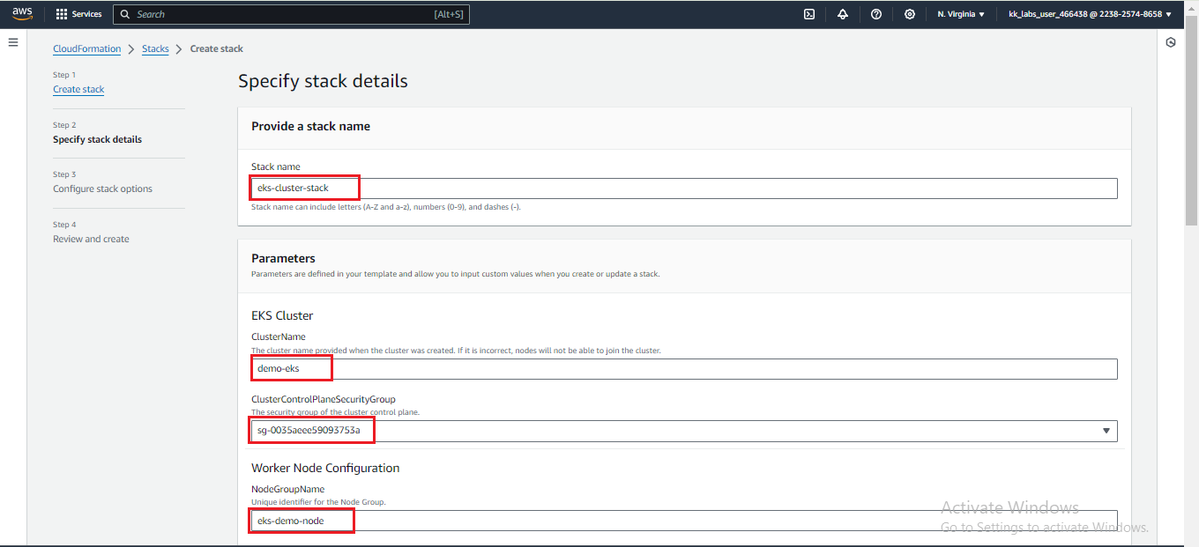Open the hamburger navigation menu
This screenshot has height=547, width=1199.
13,42
